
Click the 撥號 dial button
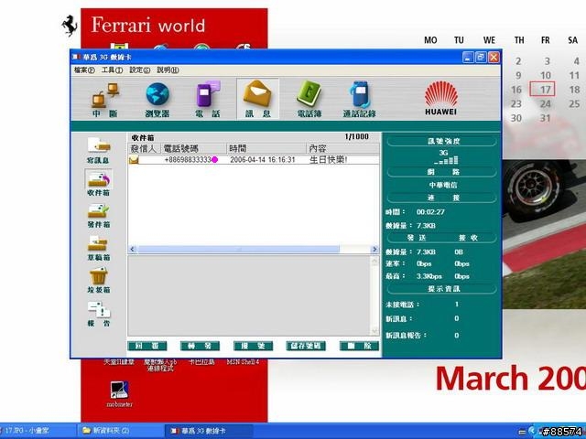click(253, 346)
